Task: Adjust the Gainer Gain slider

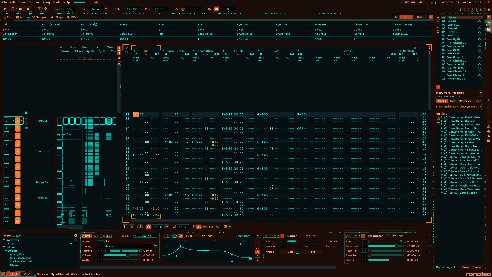Action: pyautogui.click(x=304, y=242)
